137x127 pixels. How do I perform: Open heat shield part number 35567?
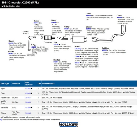(x=28, y=98)
